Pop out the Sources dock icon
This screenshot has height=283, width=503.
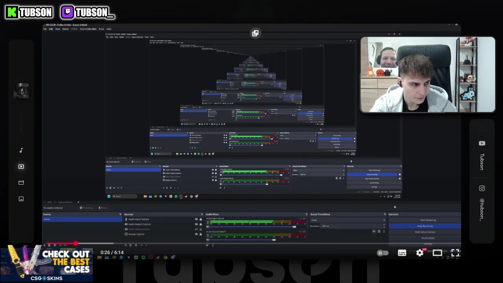click(201, 214)
